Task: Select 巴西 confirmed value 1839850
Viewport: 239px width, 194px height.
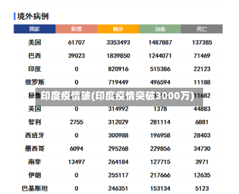Action: point(118,56)
